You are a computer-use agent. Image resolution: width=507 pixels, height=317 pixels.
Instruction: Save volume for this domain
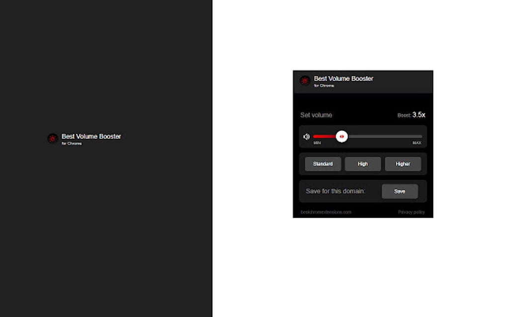click(x=400, y=191)
